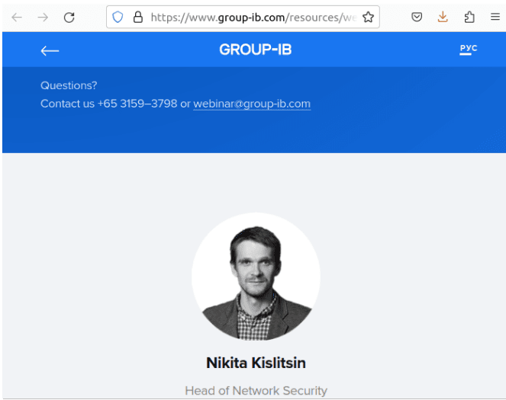Select the Nikita Kislitsin name heading
The width and height of the screenshot is (506, 400).
coord(256,363)
